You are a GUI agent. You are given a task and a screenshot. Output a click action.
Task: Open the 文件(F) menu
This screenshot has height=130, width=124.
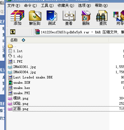pos(14,6)
